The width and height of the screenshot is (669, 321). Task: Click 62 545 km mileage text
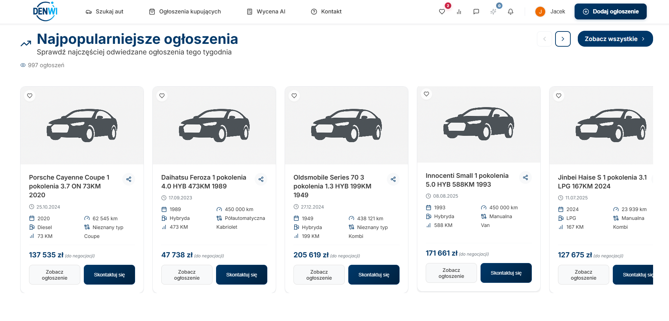point(105,218)
